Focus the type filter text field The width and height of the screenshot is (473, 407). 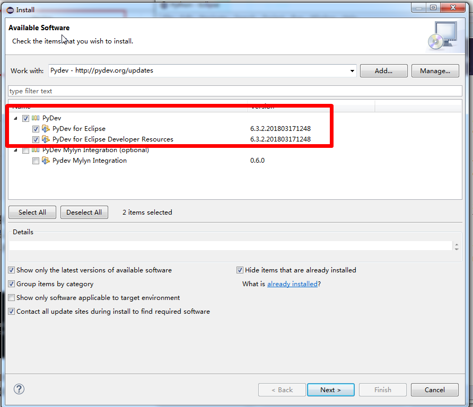coord(235,91)
